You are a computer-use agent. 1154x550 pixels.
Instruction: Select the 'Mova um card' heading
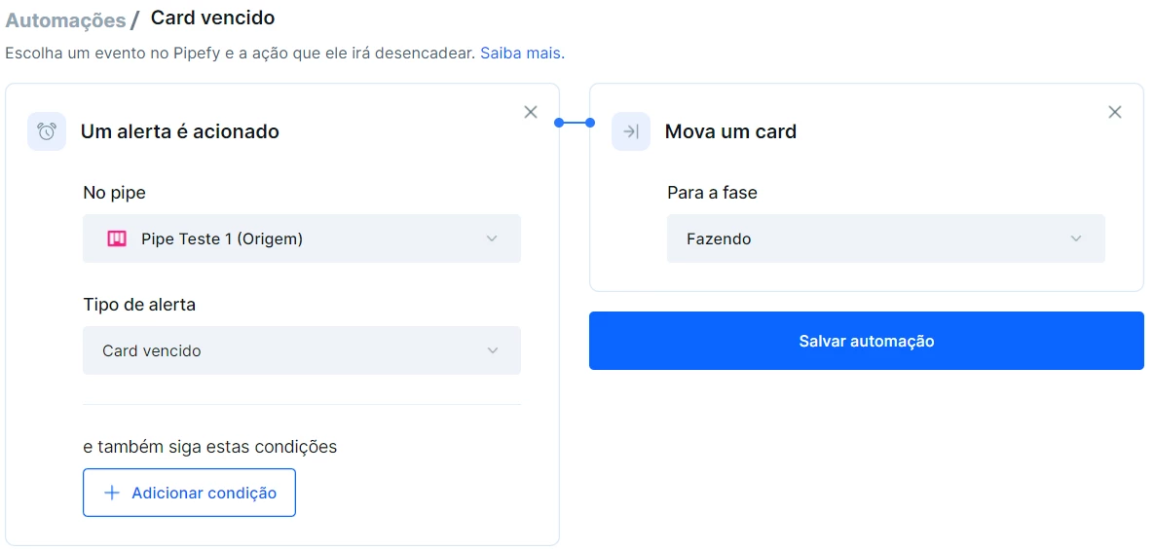click(730, 131)
